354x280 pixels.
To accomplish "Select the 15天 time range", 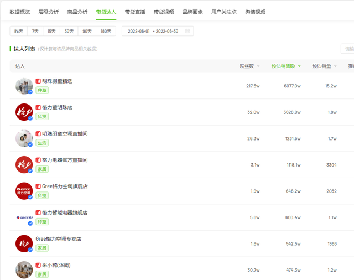I will [51, 31].
